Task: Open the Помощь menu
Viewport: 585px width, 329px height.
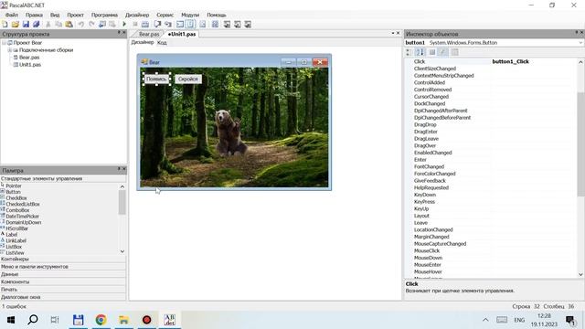Action: [x=217, y=15]
